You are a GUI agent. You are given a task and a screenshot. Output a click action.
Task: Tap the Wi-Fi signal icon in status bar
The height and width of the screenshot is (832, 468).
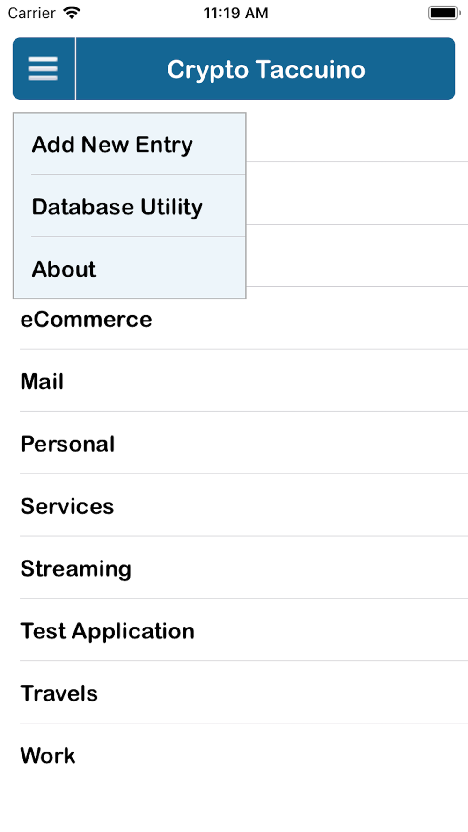pyautogui.click(x=72, y=13)
